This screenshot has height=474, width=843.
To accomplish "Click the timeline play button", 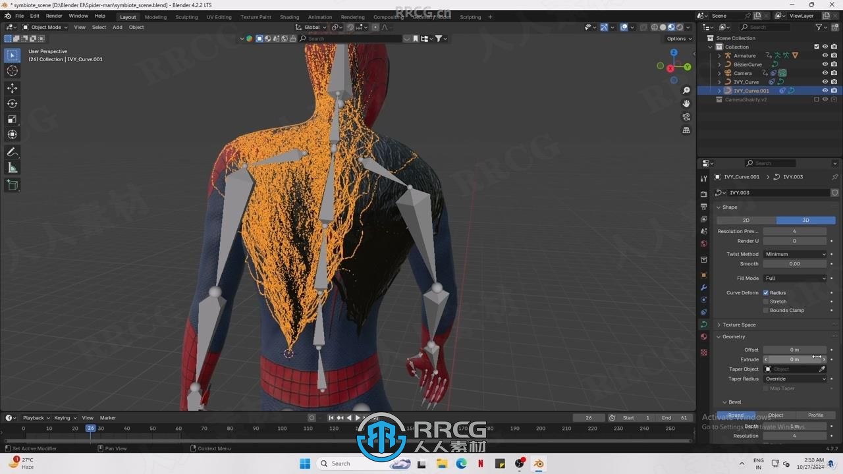I will coord(358,418).
